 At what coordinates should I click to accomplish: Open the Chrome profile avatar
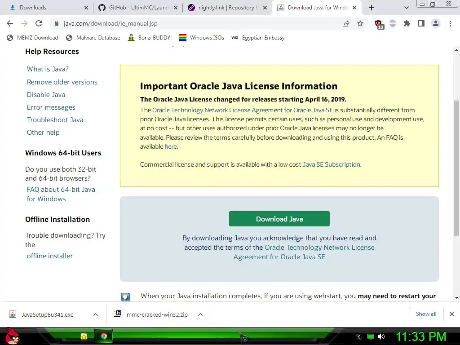point(436,23)
